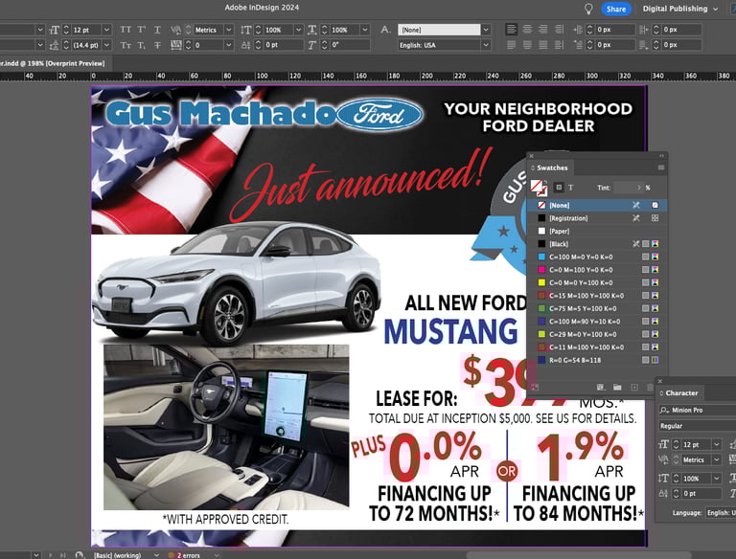
Task: Open Tint value arrow in Swatches
Action: tap(638, 188)
